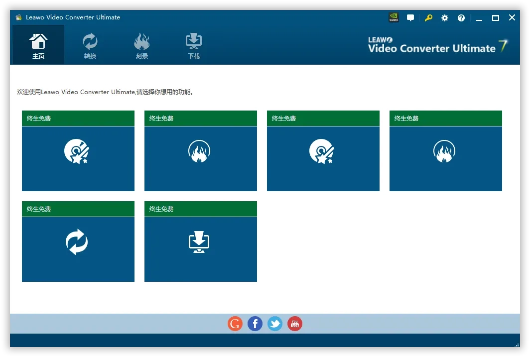Image resolution: width=530 pixels, height=357 pixels.
Task: Open the large download-arrow tile on the home page
Action: tap(200, 241)
